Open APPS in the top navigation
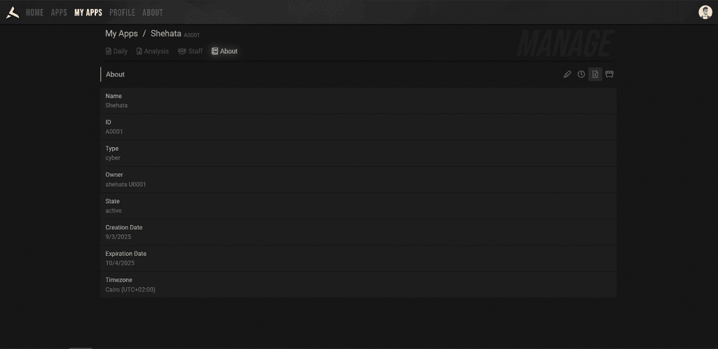This screenshot has width=718, height=349. click(x=59, y=13)
